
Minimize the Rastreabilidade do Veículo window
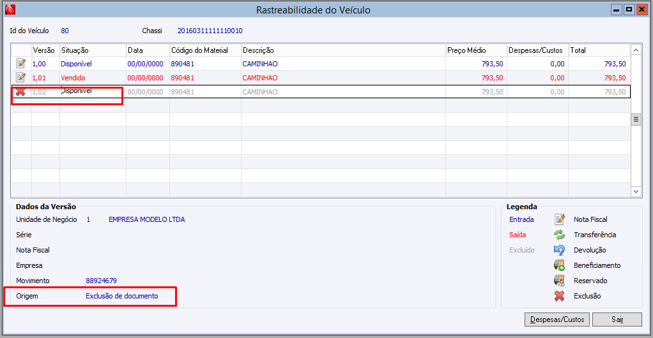pyautogui.click(x=617, y=10)
